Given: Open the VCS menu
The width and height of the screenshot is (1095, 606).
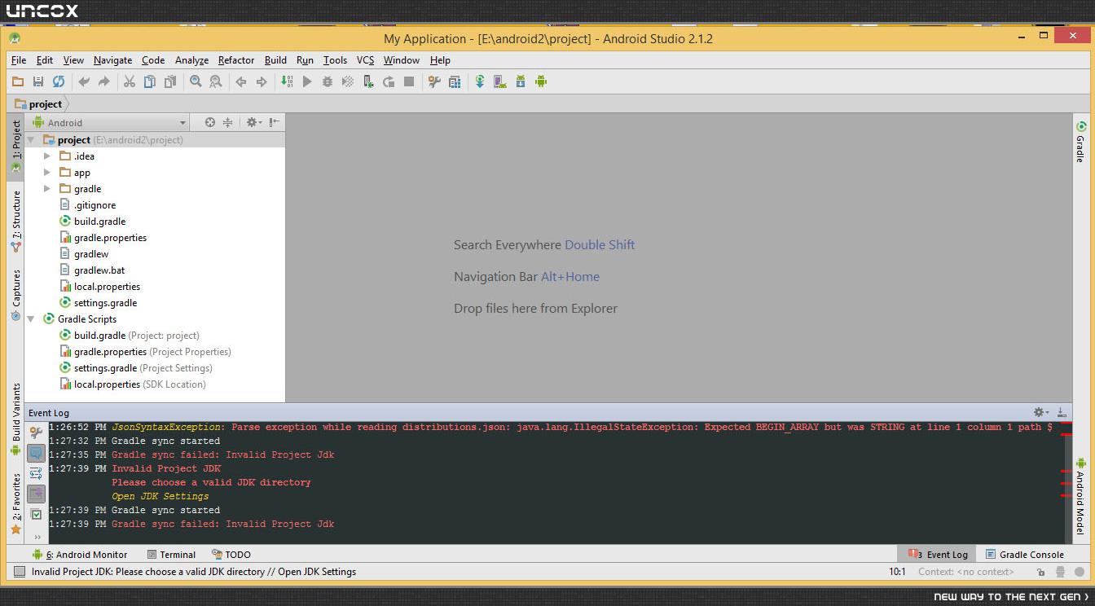Looking at the screenshot, I should [365, 60].
